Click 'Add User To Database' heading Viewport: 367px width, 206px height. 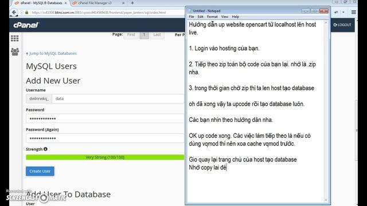[x=68, y=195]
